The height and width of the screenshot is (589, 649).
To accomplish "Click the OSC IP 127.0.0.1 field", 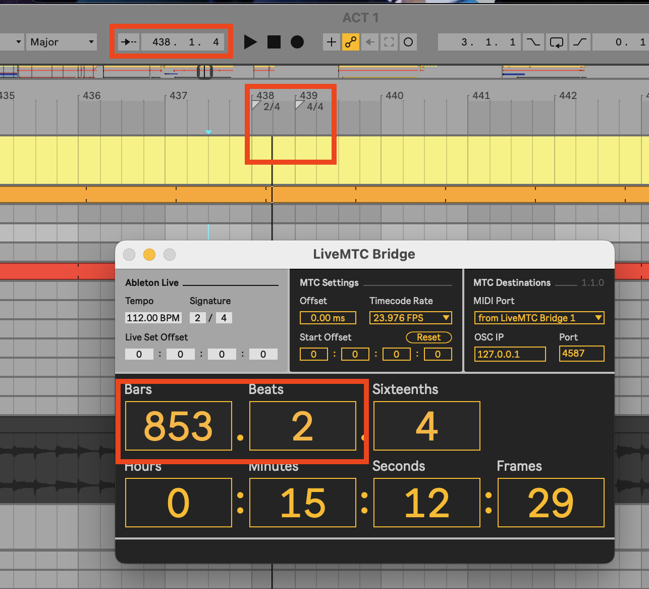I will (x=510, y=354).
